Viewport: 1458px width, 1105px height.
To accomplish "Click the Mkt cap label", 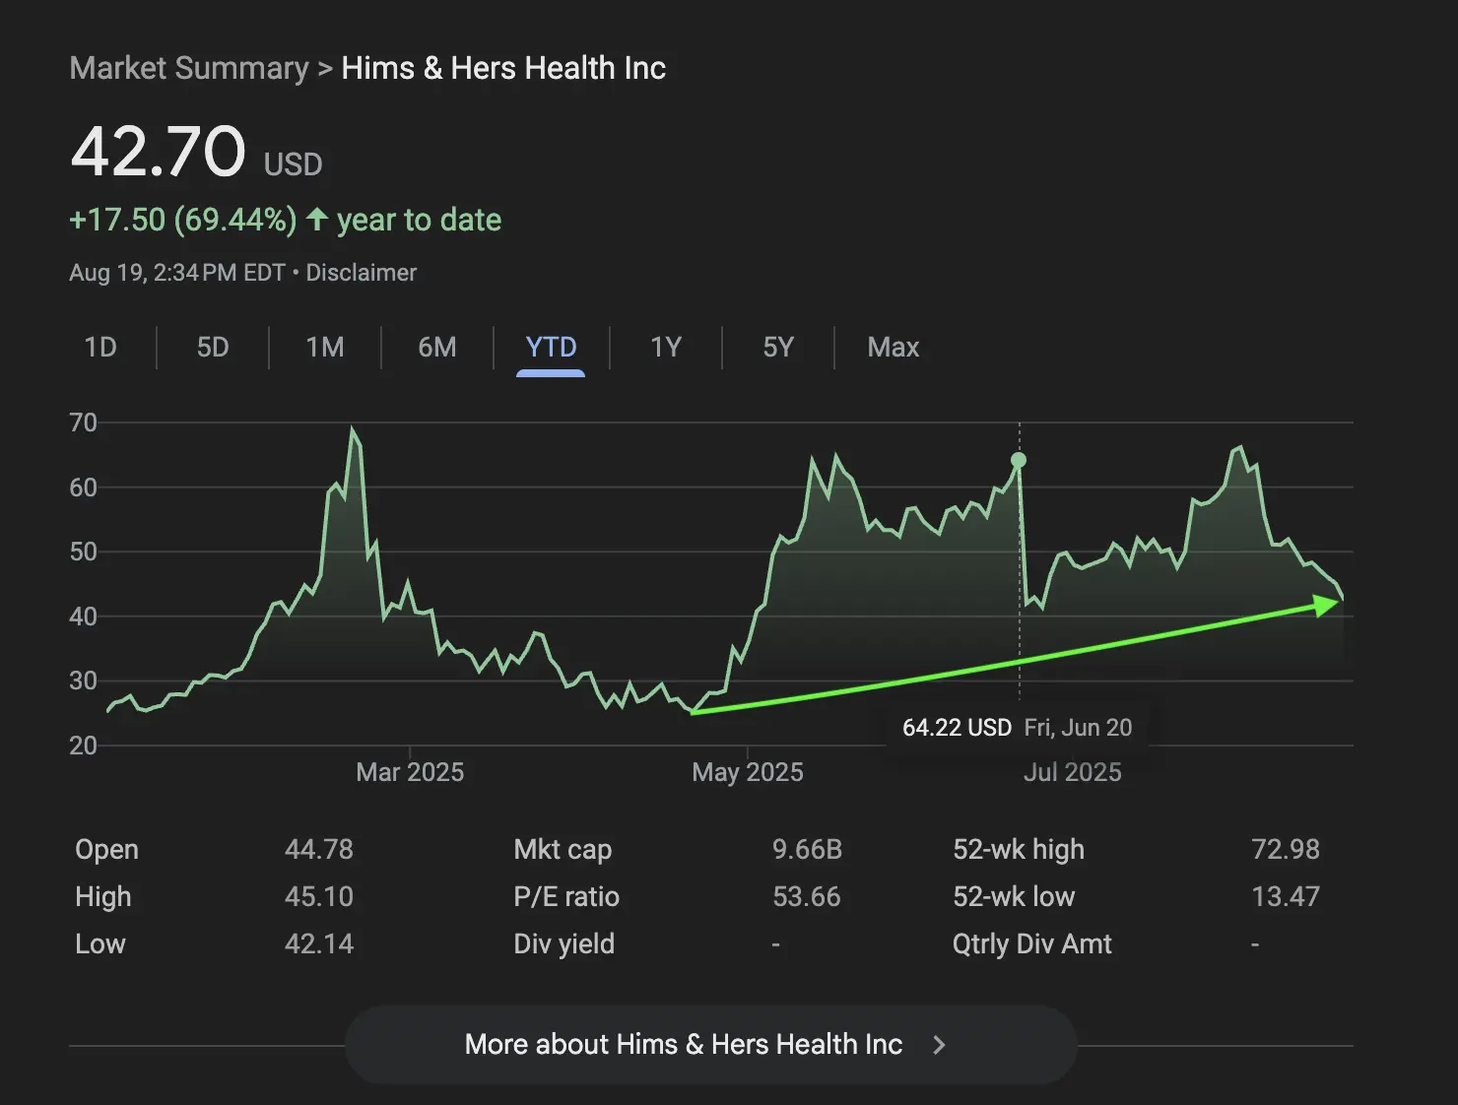I will pos(563,849).
